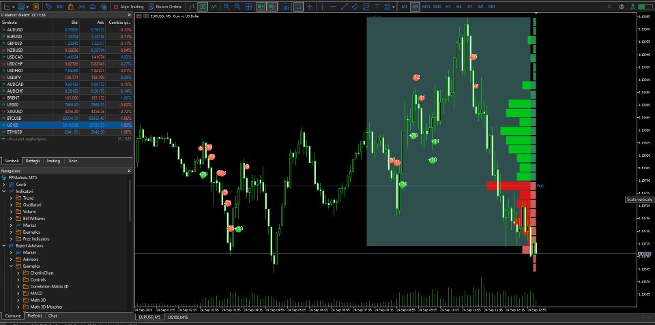Switch to Ticks tab in Market Watch
The image size is (655, 325).
[72, 161]
